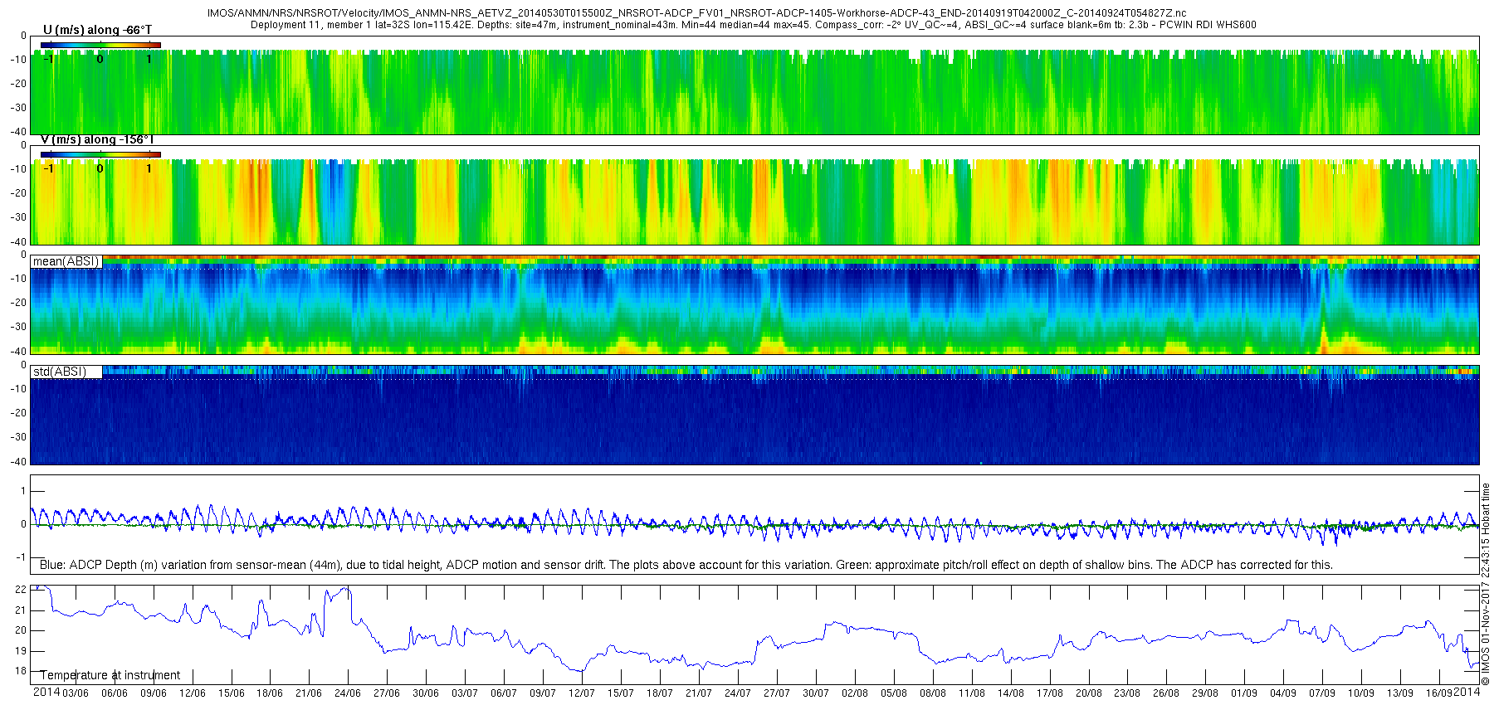
Task: Click the '20' temperature axis tick label
Action: [22, 630]
